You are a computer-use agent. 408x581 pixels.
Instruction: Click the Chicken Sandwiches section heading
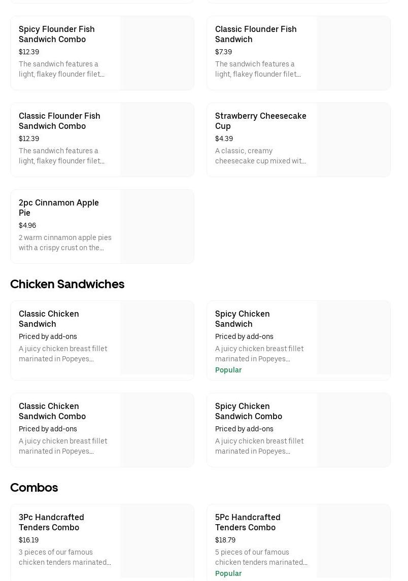click(x=67, y=284)
